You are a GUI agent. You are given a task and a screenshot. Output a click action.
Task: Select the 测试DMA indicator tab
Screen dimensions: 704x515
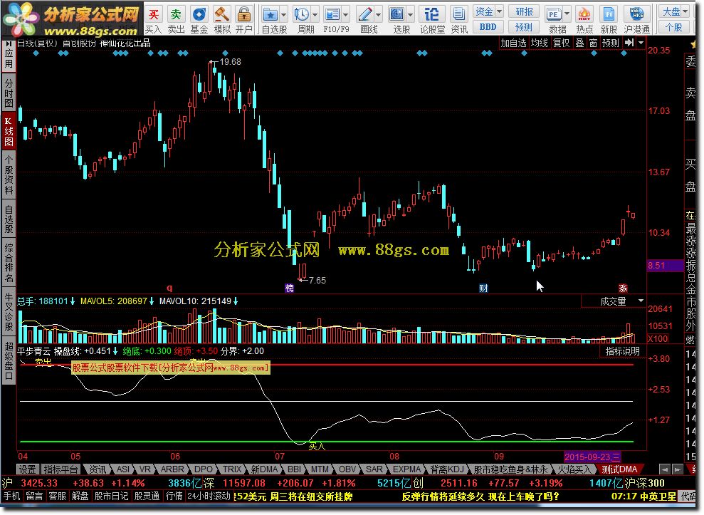pyautogui.click(x=619, y=469)
